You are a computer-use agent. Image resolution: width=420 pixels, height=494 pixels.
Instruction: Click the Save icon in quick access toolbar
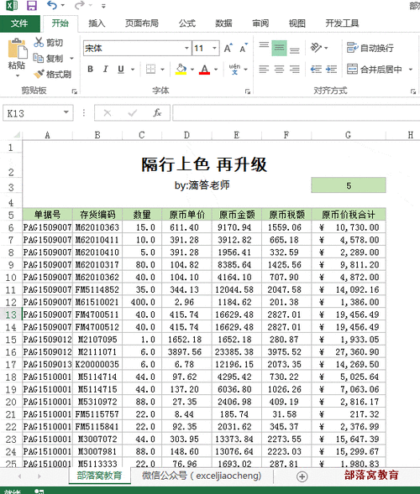click(32, 5)
